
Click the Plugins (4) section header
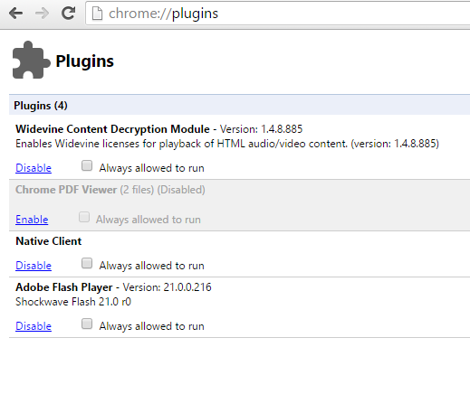coord(239,105)
